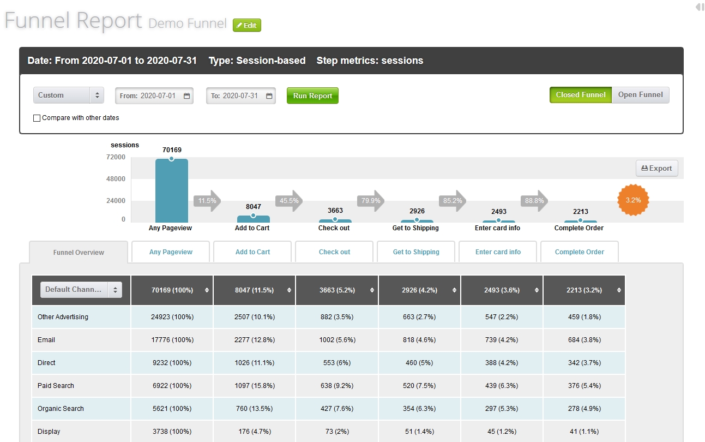This screenshot has width=705, height=442.
Task: Click sort arrows on 2926 (4.2%) column
Action: pos(454,290)
